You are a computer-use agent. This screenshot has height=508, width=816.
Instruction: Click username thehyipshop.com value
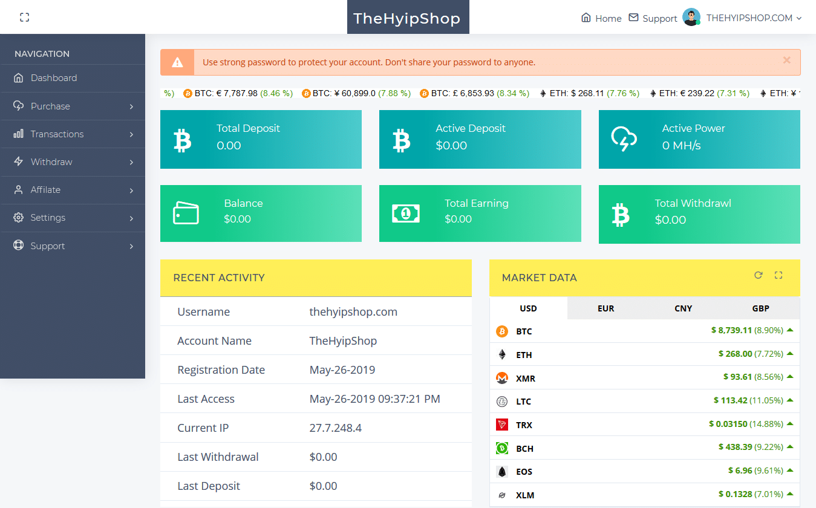(353, 312)
